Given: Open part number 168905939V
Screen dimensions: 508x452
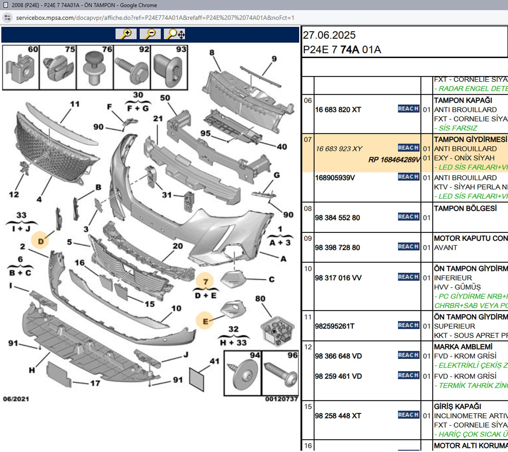Looking at the screenshot, I should (x=335, y=178).
